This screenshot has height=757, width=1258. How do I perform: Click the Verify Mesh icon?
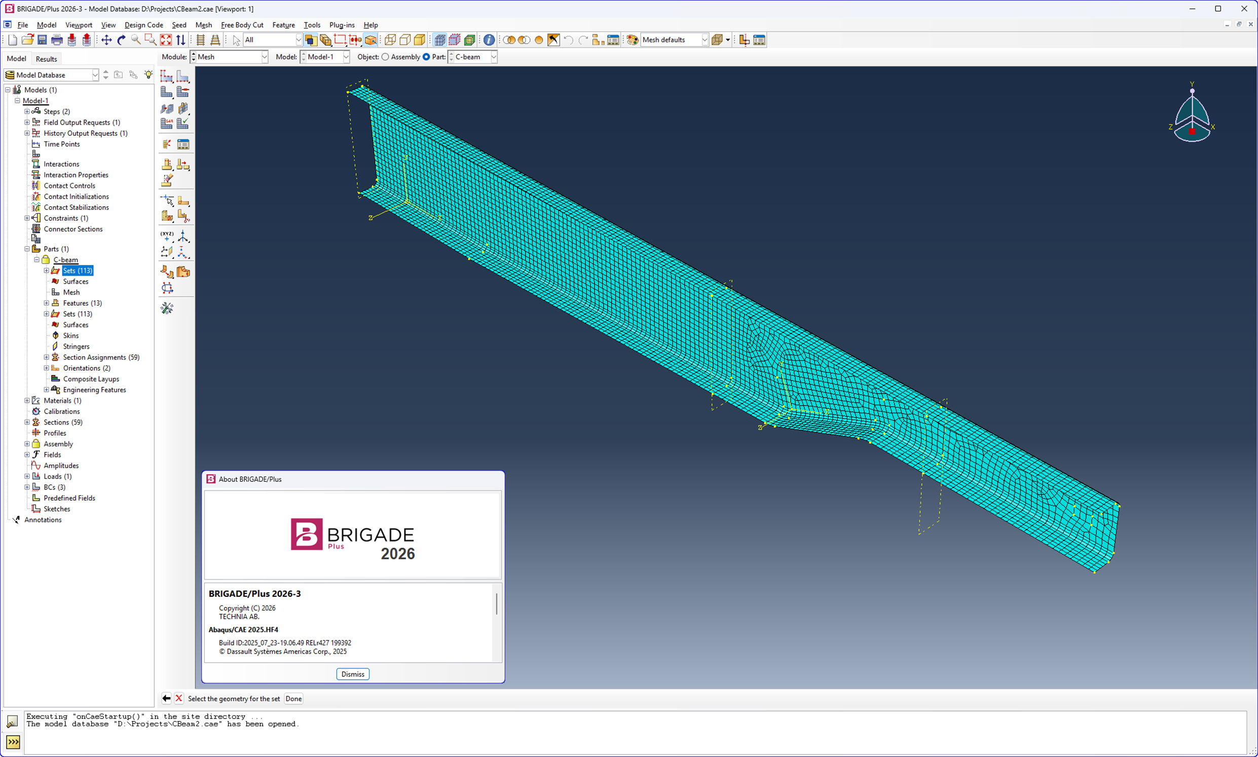pyautogui.click(x=183, y=124)
